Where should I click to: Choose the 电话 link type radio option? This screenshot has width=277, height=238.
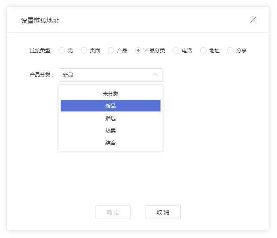176,50
